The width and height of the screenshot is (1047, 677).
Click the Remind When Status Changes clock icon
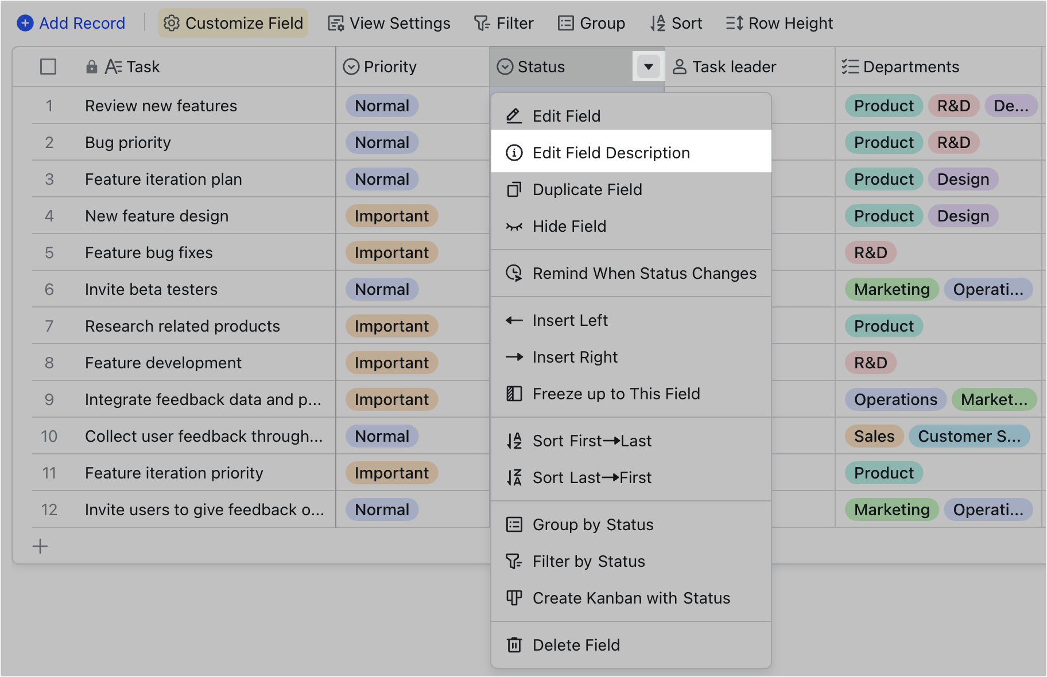pyautogui.click(x=514, y=273)
